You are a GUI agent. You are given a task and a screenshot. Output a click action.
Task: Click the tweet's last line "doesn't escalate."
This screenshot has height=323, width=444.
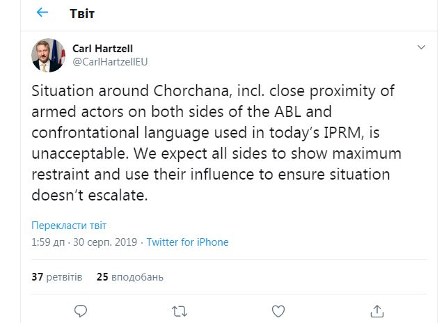click(90, 196)
